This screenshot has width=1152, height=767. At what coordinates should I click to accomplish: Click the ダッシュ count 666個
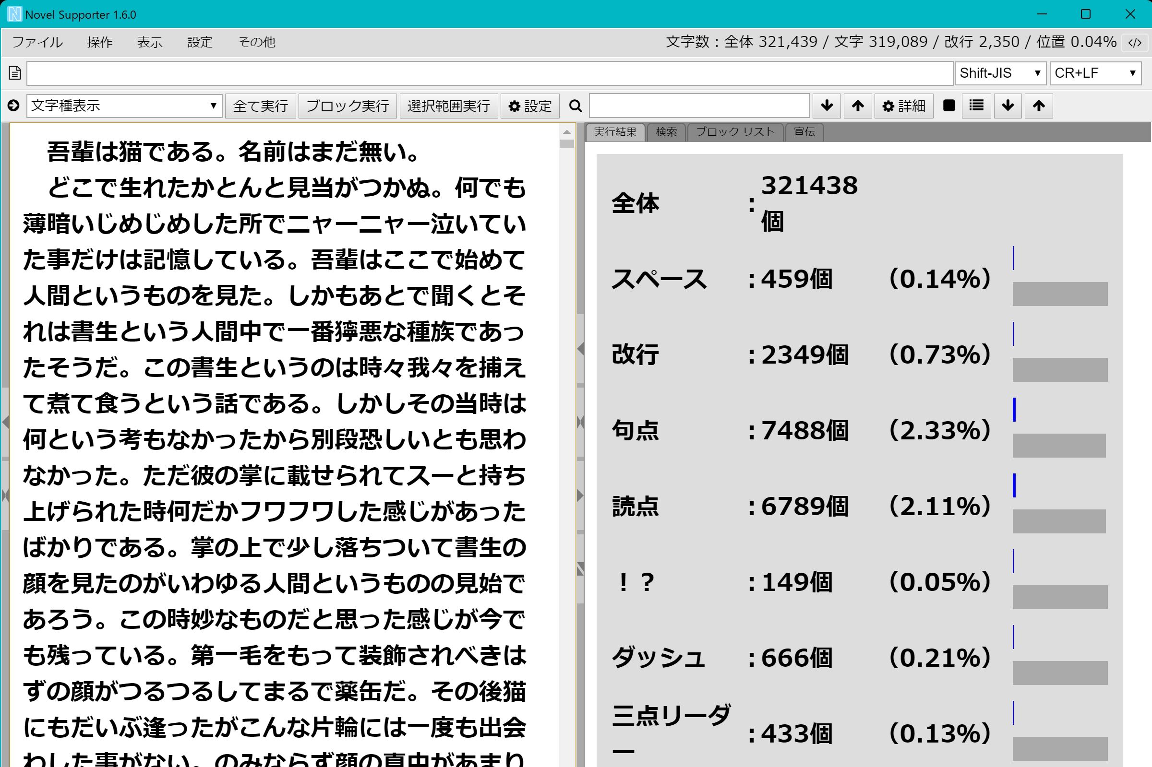(797, 658)
